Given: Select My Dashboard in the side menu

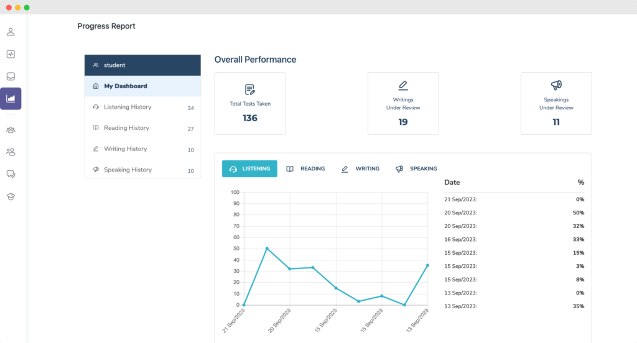Looking at the screenshot, I should tap(125, 86).
